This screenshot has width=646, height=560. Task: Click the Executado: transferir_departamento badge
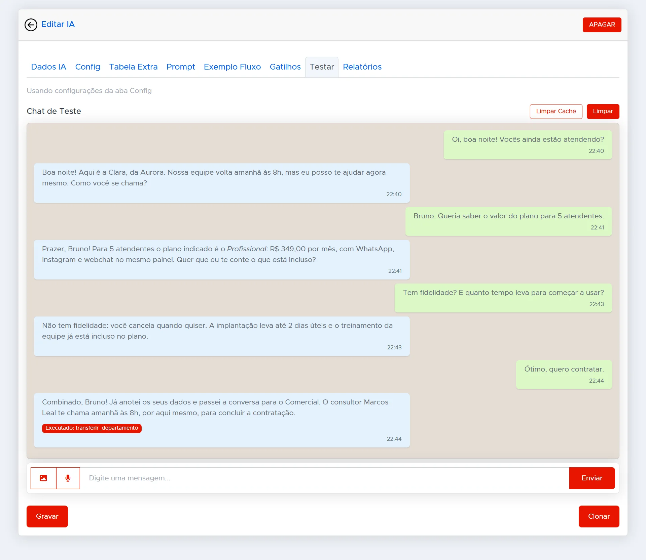click(x=92, y=428)
